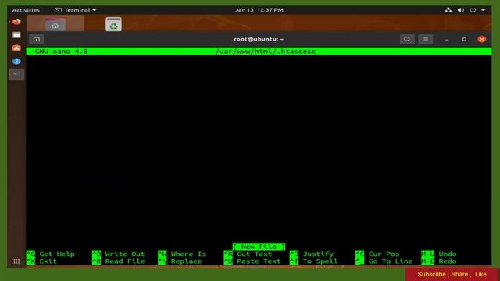Screen dimensions: 500x281
Task: Maximize the terminal window
Action: (464, 39)
